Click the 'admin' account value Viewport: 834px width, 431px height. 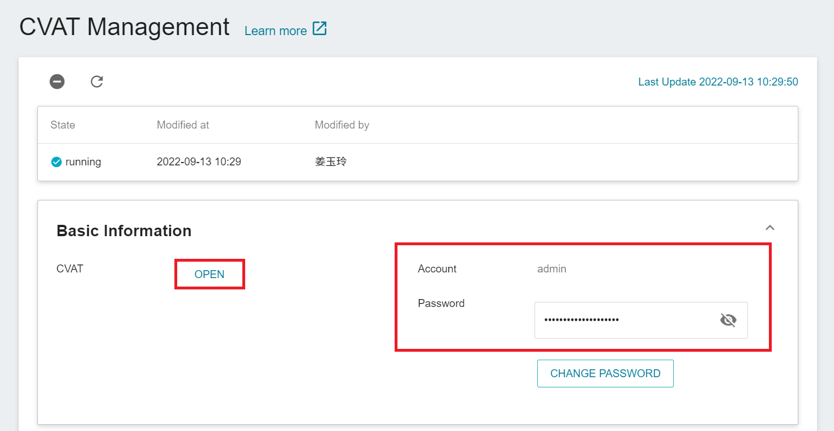[x=551, y=268]
